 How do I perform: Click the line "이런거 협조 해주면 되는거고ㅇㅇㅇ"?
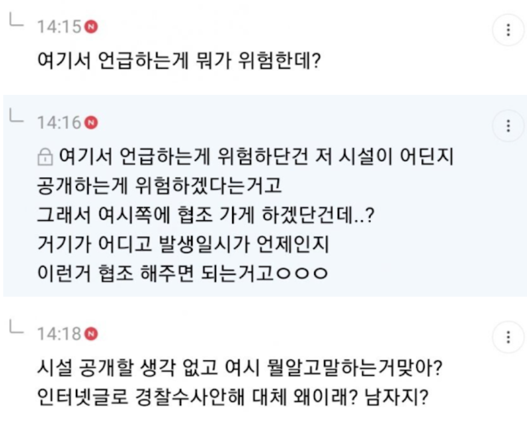[x=182, y=272]
